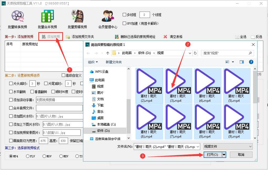The image size is (268, 170).
Task: Select 本地磁盘 (C:) in the sidebar
Action: (x=104, y=124)
